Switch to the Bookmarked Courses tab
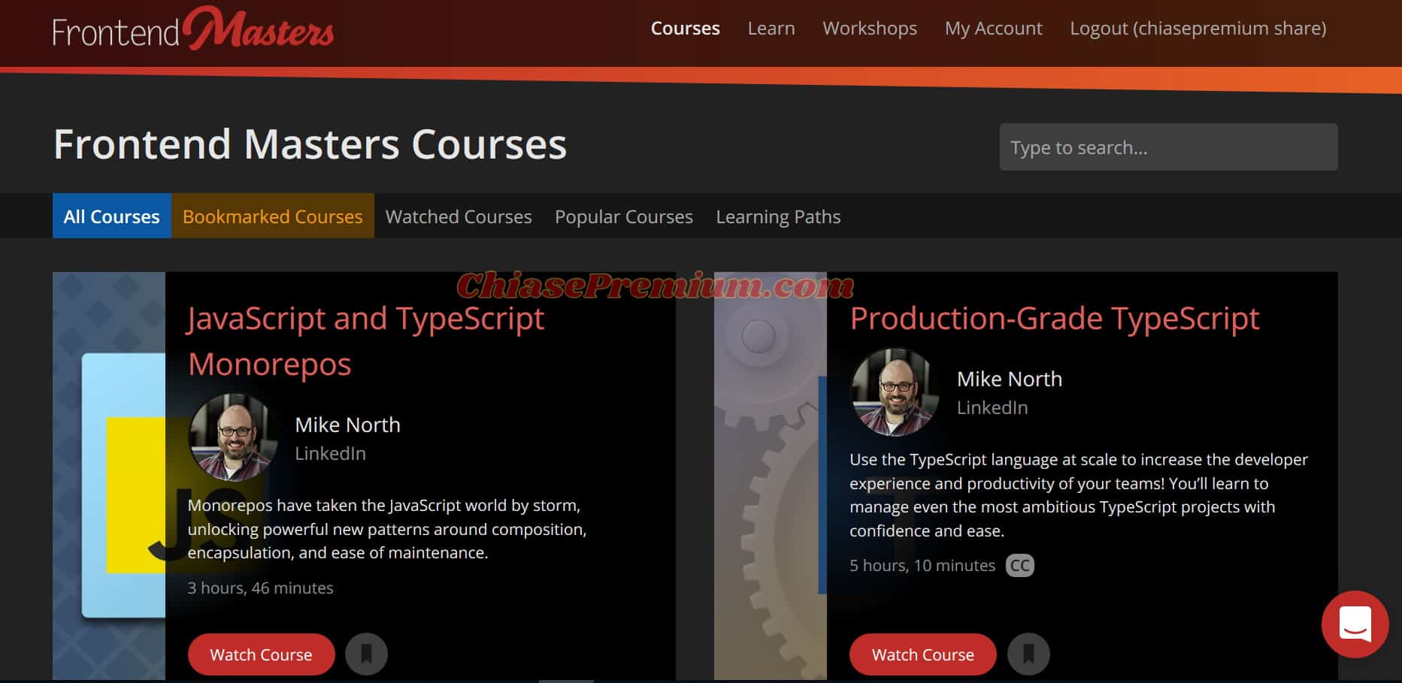The width and height of the screenshot is (1402, 683). tap(272, 216)
